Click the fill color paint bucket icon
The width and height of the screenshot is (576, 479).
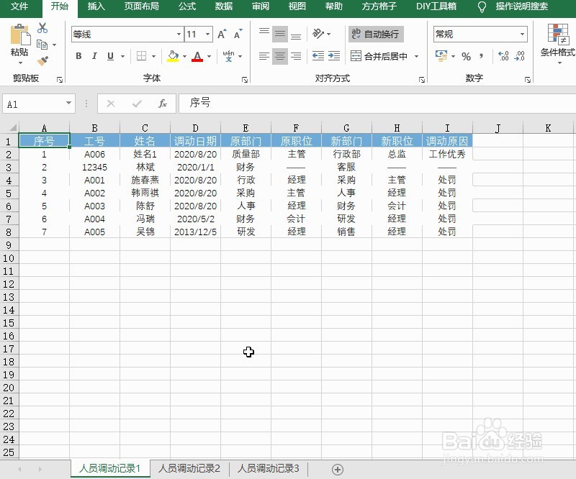174,56
